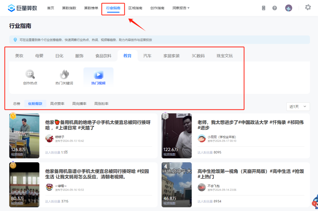
Task: Open the mobile app icon in the header
Action: tap(263, 8)
